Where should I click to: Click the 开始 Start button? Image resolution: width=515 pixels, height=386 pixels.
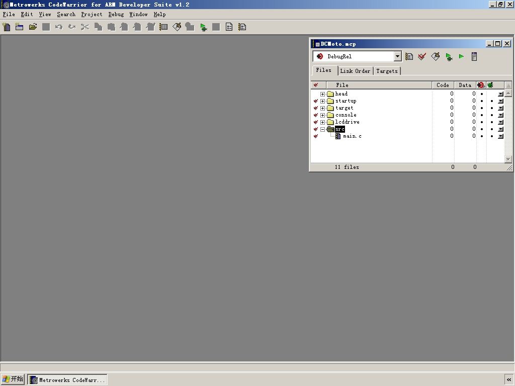(13, 379)
